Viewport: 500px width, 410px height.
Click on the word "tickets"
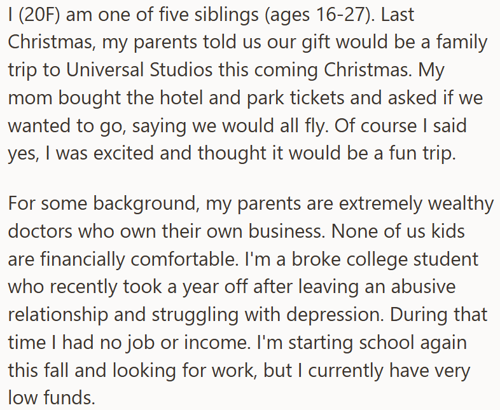320,97
